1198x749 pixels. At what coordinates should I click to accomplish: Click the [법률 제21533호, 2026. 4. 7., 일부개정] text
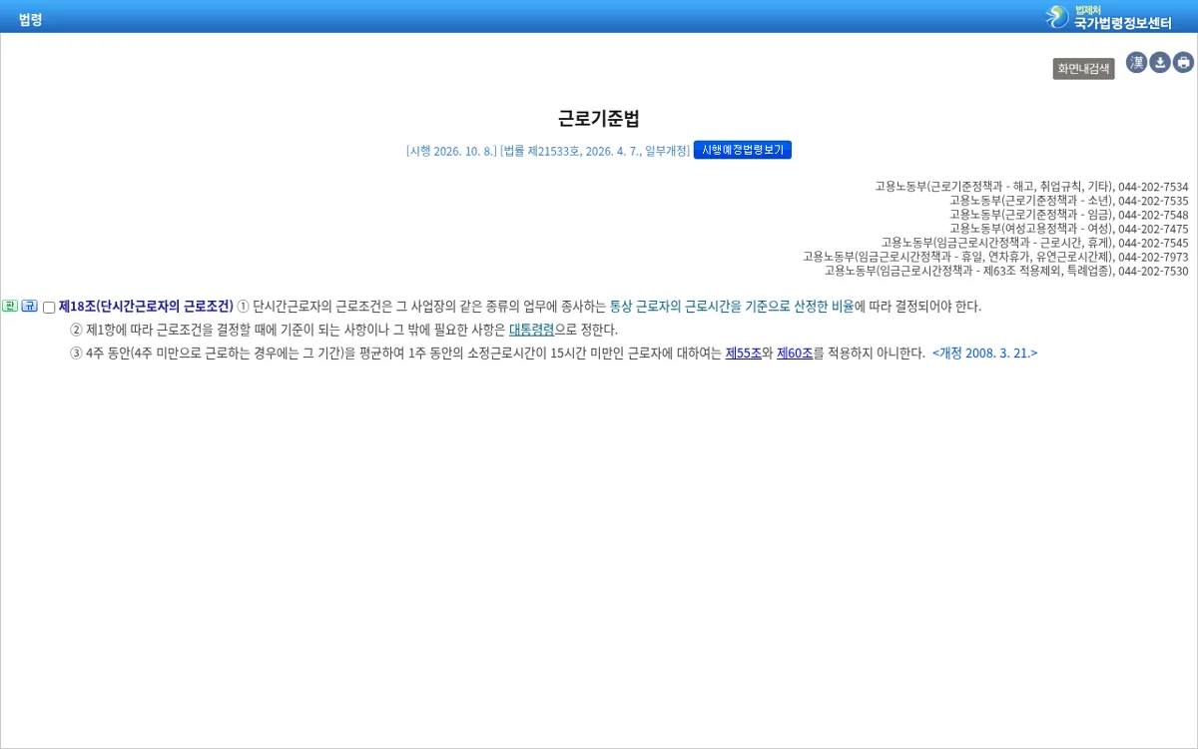click(595, 151)
